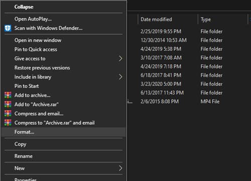This screenshot has height=181, width=251.
Task: Click the MP4 File type cell
Action: click(210, 102)
